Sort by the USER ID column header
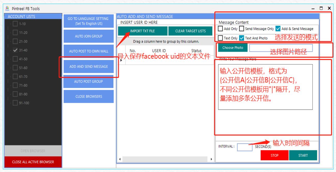The image size is (336, 172). pyautogui.click(x=159, y=51)
